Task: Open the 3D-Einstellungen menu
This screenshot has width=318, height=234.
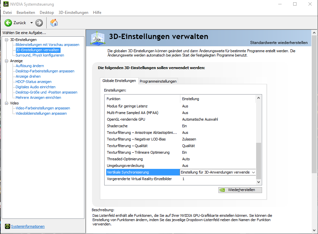Action: point(73,13)
